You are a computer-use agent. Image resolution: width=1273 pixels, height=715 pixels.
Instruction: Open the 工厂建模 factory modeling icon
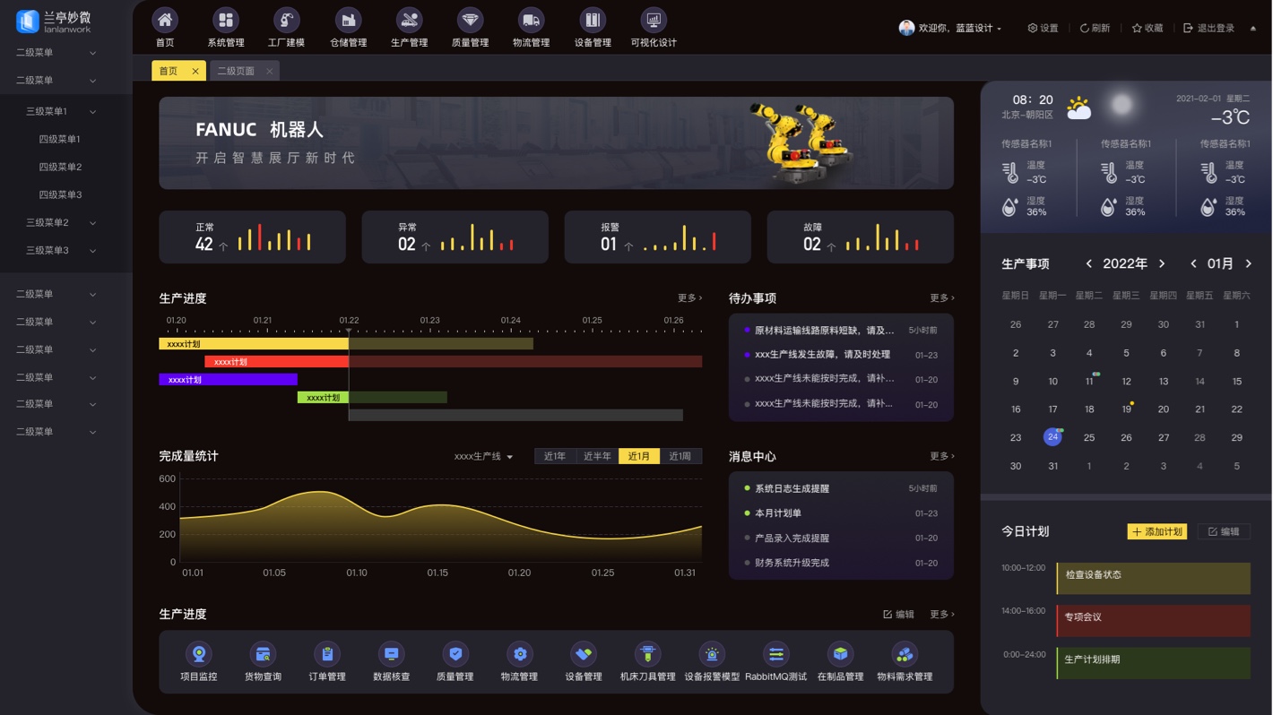click(286, 21)
